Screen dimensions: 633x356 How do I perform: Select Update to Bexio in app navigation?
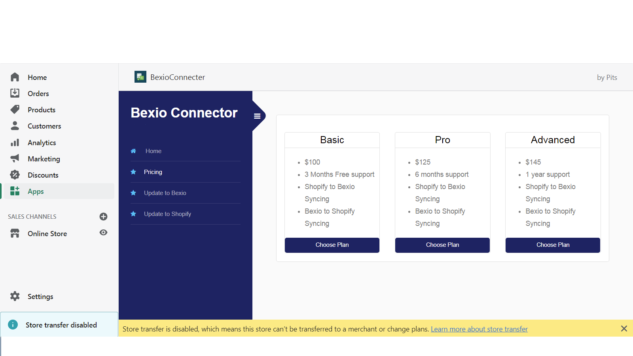[x=165, y=193]
